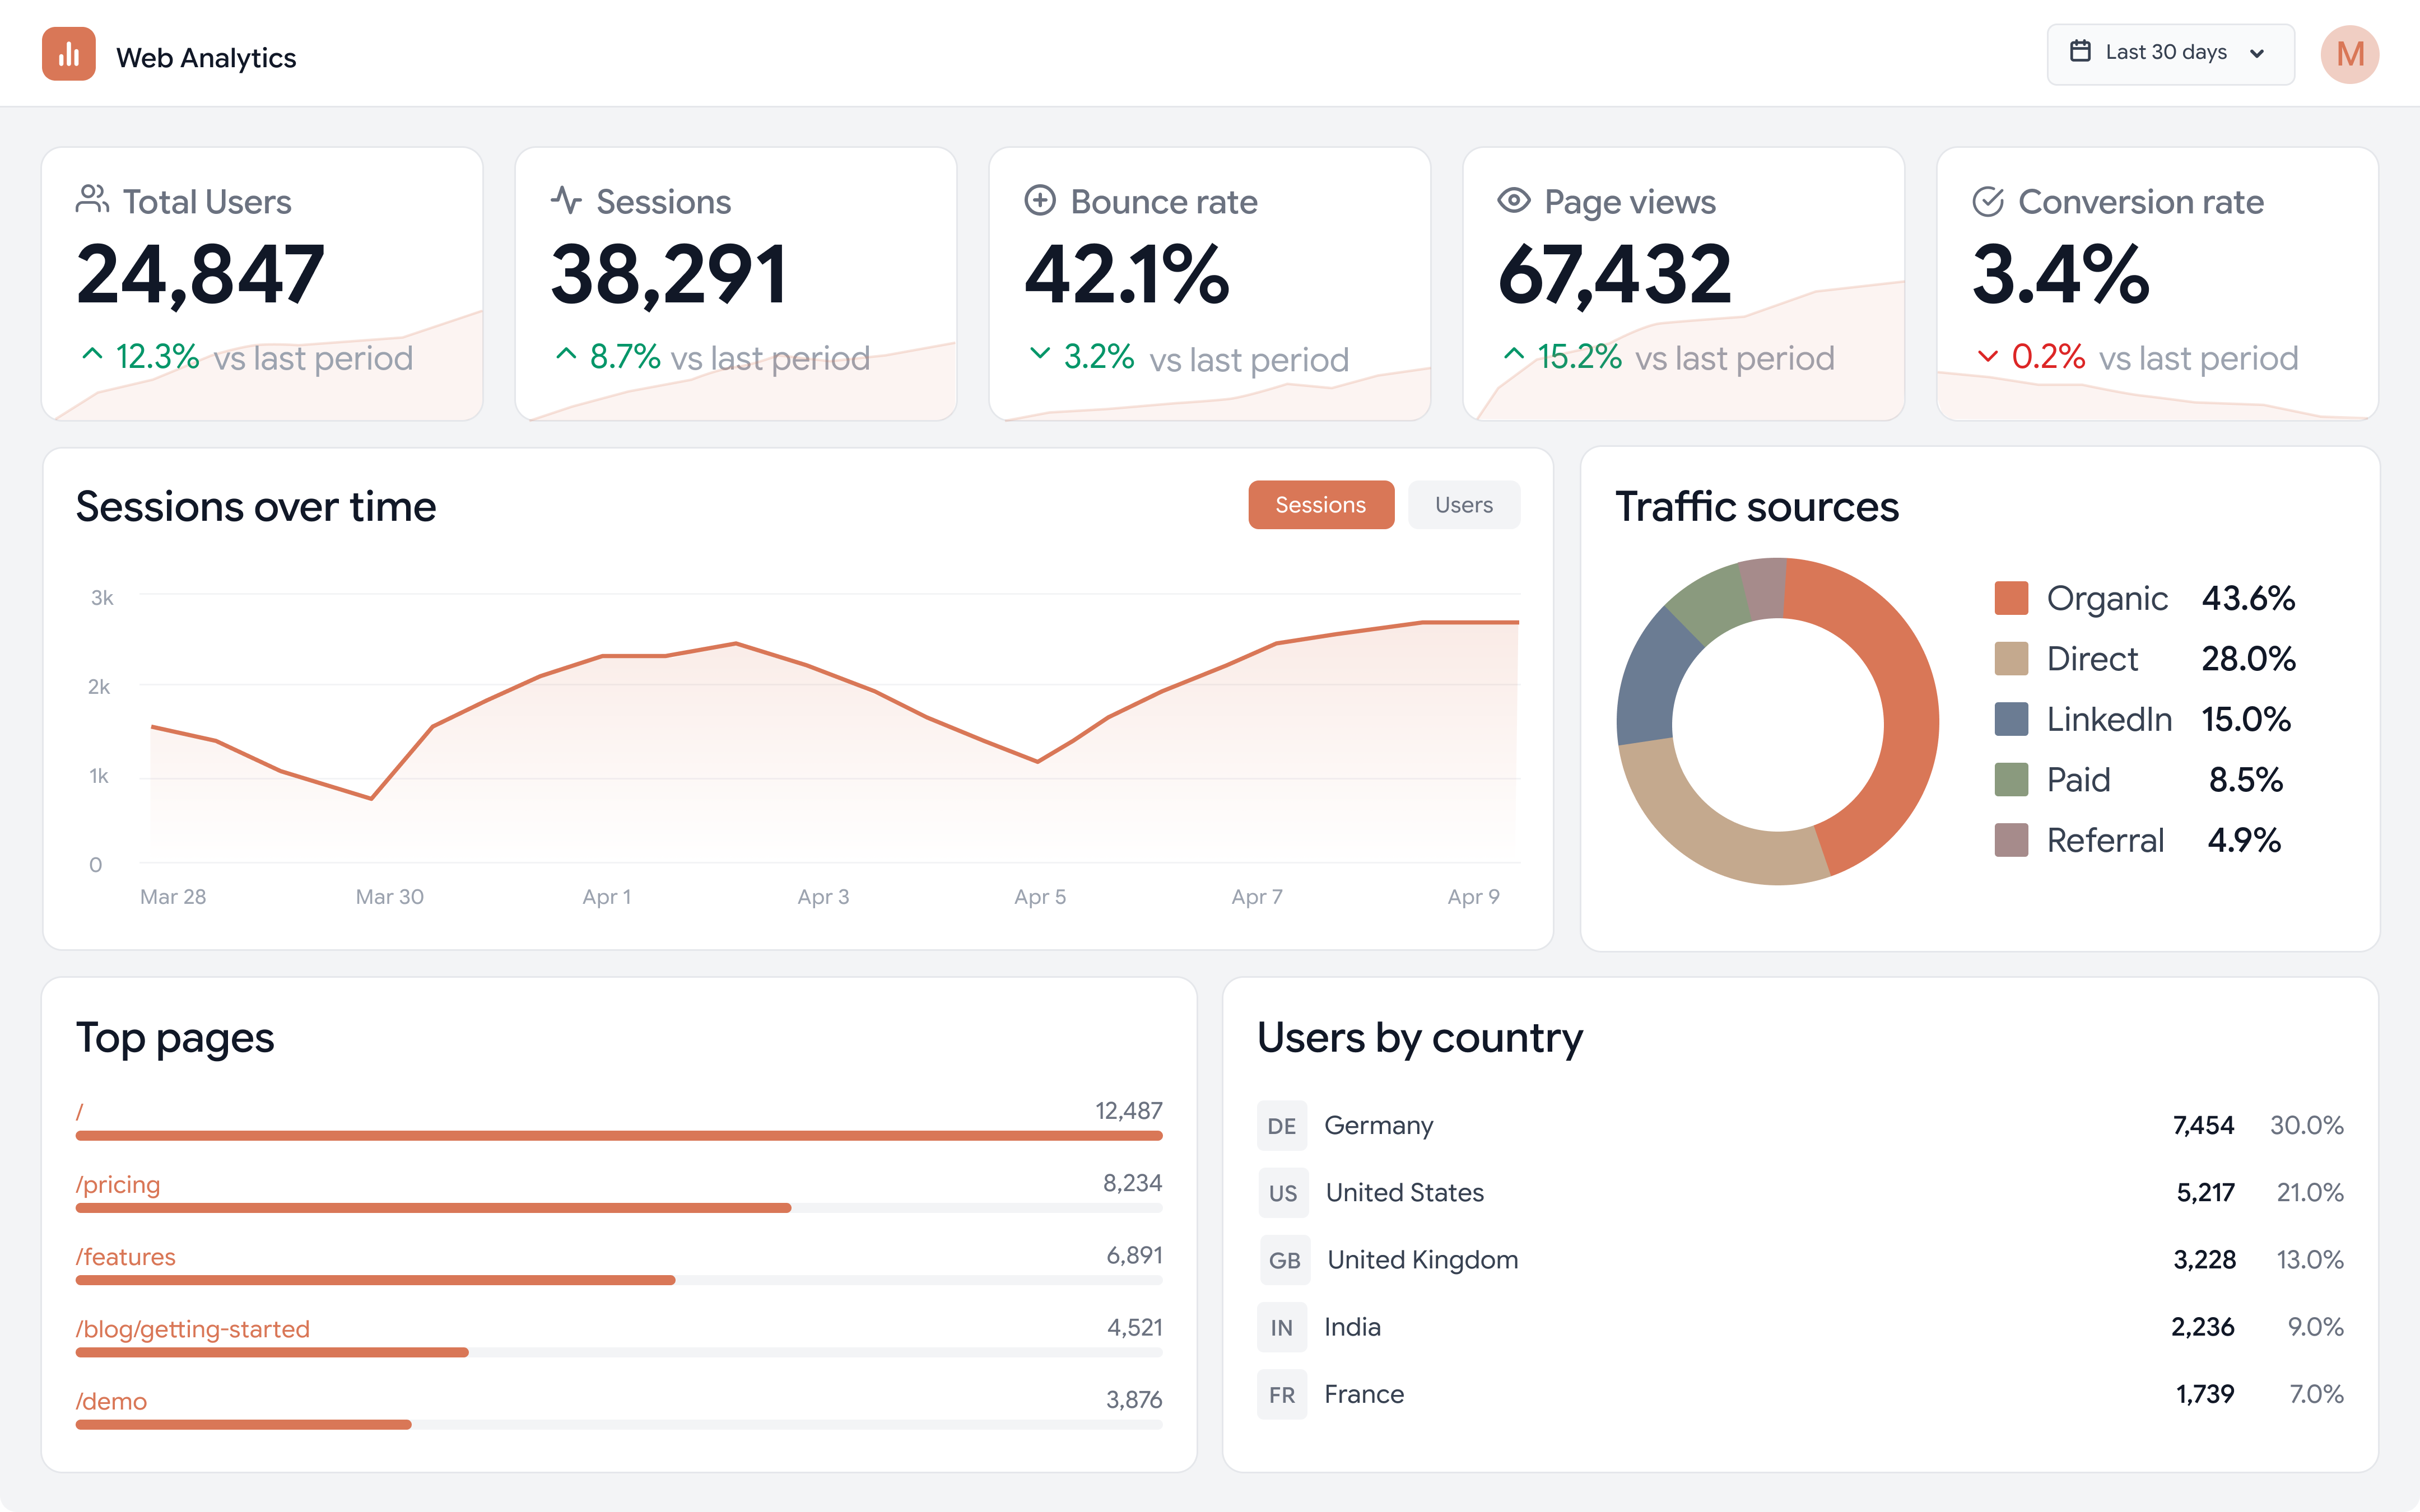
Task: Select the United Kingdom row label
Action: 1423,1260
